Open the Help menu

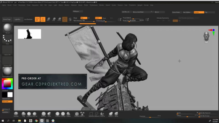click(152, 5)
